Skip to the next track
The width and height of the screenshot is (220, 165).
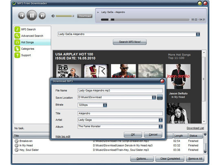(42, 15)
